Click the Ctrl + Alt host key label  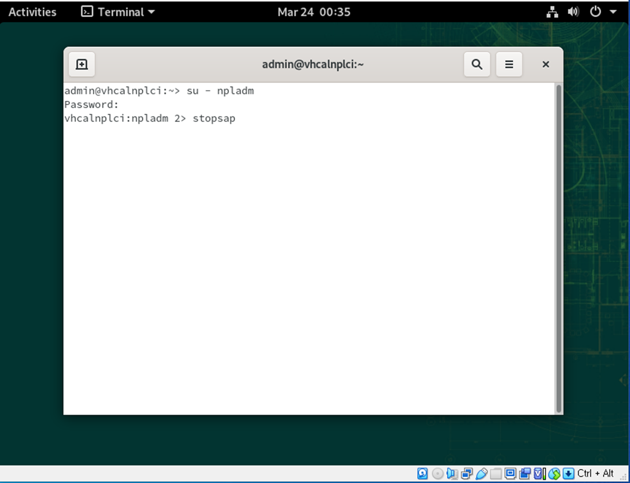595,473
